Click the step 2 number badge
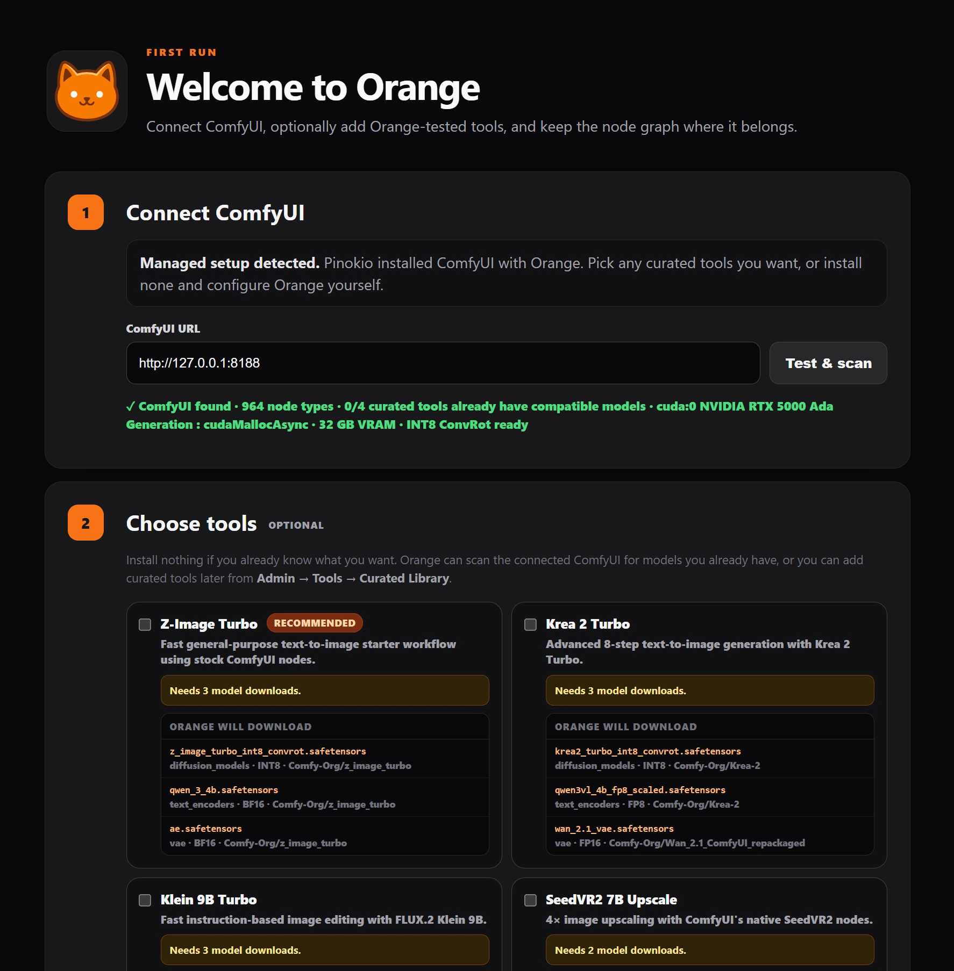 pyautogui.click(x=86, y=523)
